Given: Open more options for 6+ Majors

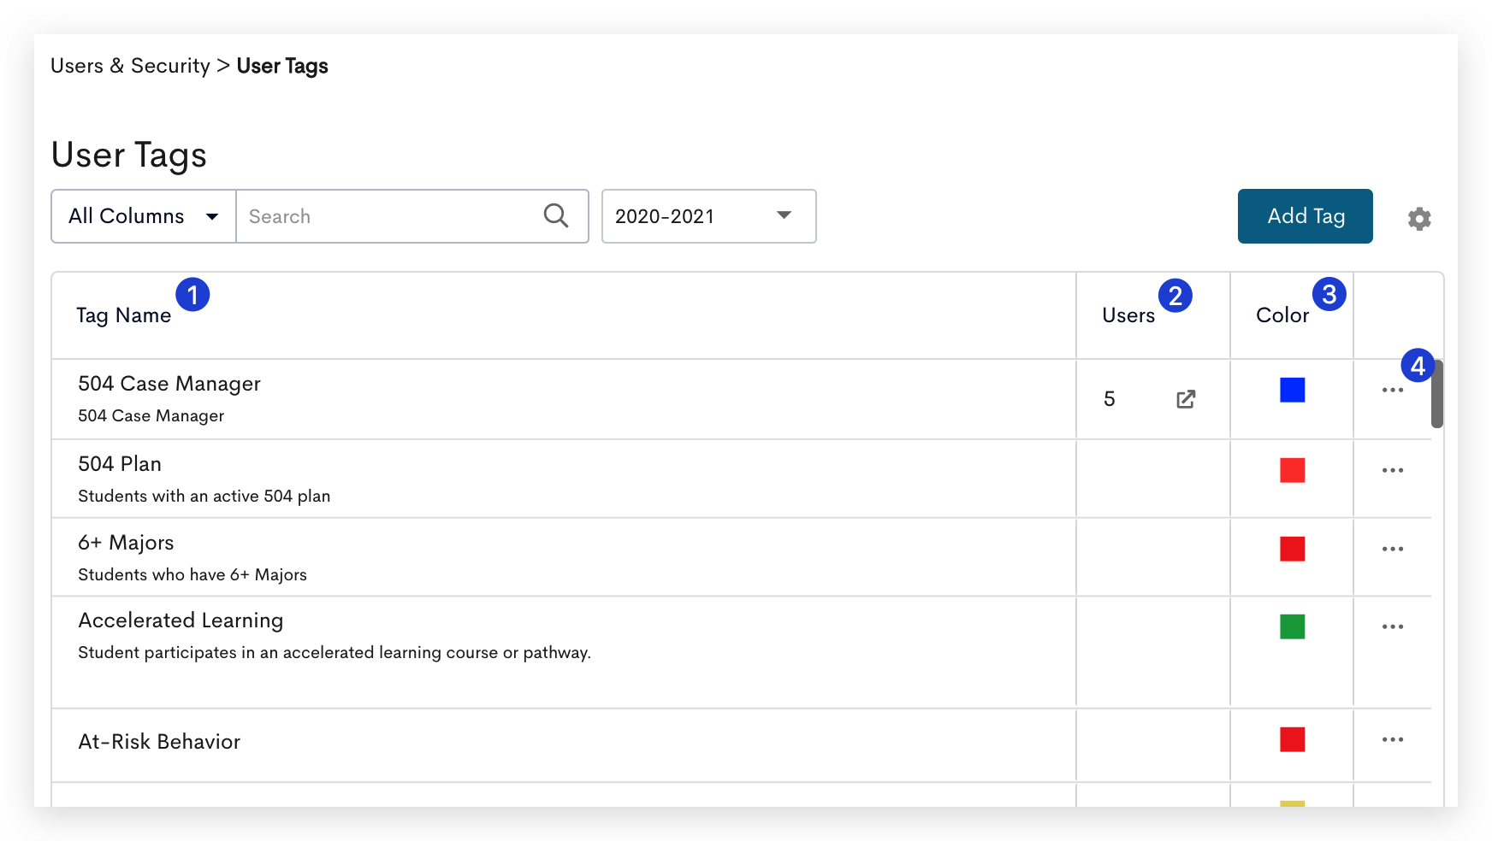Looking at the screenshot, I should (x=1393, y=549).
